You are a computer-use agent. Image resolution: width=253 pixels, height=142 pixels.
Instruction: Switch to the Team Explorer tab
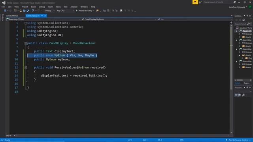click(247, 83)
